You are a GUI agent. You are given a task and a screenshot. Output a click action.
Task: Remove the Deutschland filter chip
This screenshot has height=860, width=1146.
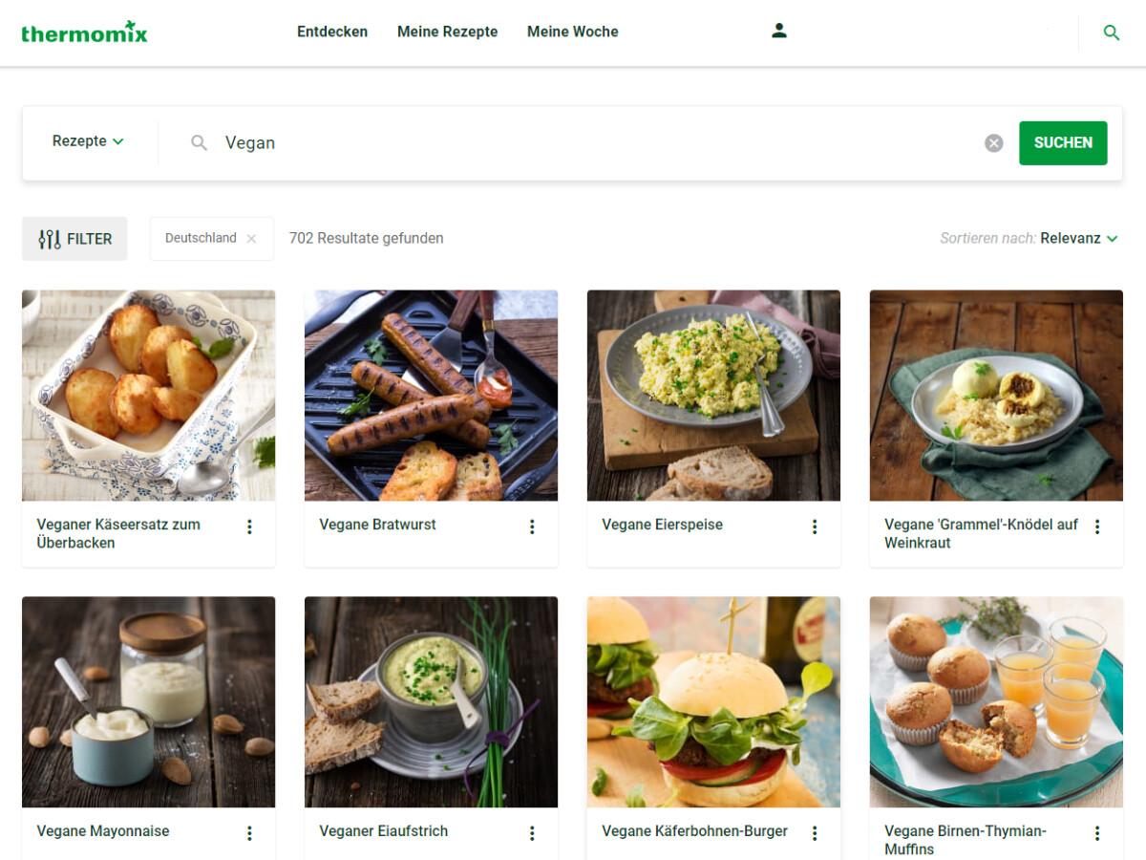[x=251, y=239]
